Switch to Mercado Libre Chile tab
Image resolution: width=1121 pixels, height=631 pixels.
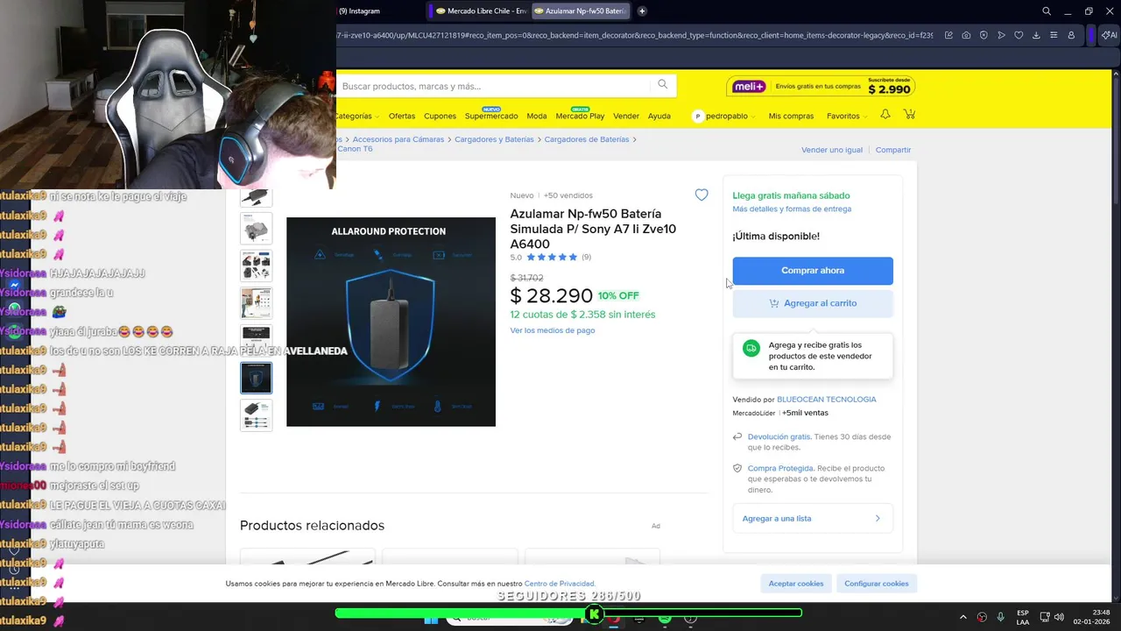click(481, 11)
